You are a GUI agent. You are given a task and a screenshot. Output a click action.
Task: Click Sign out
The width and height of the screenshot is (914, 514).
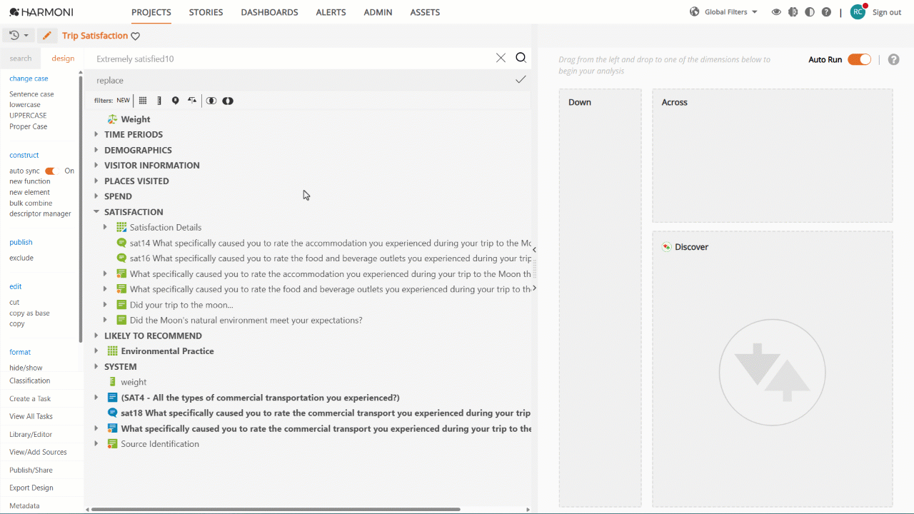pos(887,12)
